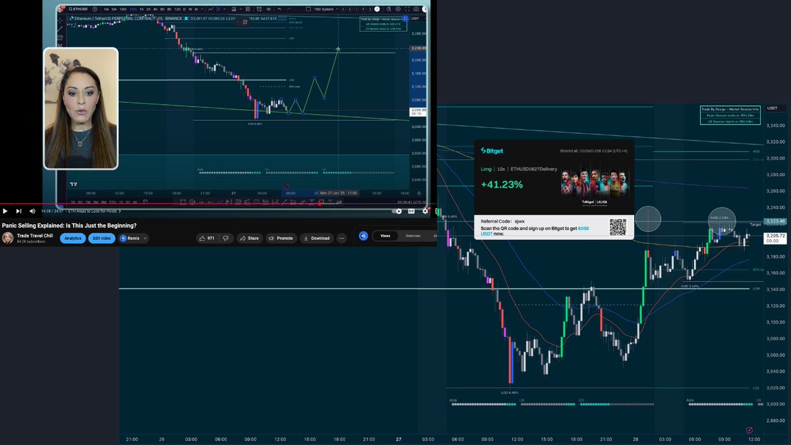791x445 pixels.
Task: Click the Download button
Action: [x=316, y=238]
